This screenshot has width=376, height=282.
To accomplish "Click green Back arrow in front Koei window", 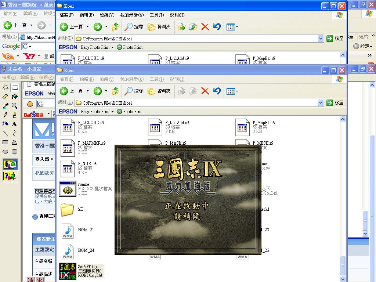I will 64,91.
